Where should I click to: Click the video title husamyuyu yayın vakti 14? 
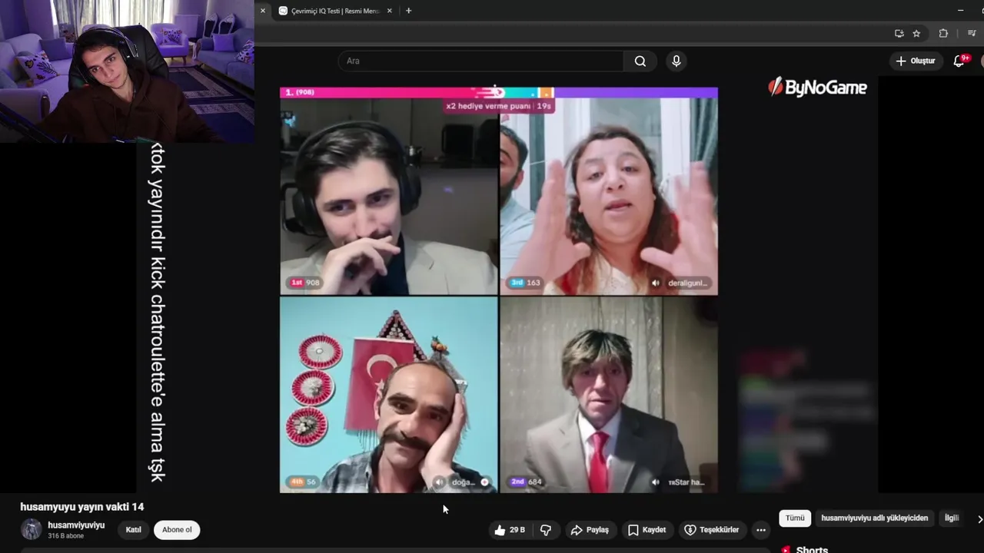pyautogui.click(x=82, y=507)
